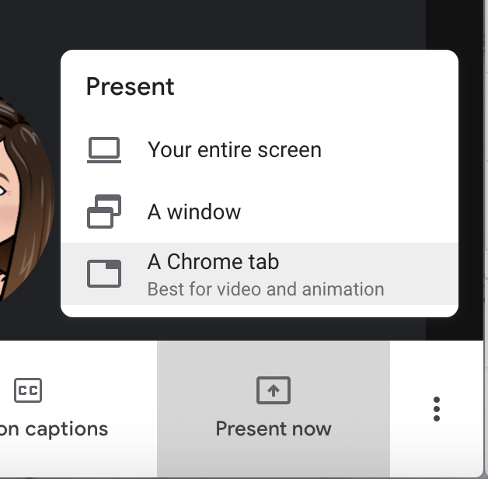Click the Chrome tab icon
The width and height of the screenshot is (488, 479).
point(104,274)
